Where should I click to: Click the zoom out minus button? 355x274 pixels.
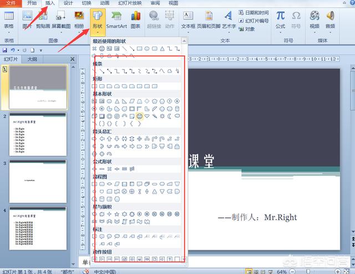click(x=292, y=272)
